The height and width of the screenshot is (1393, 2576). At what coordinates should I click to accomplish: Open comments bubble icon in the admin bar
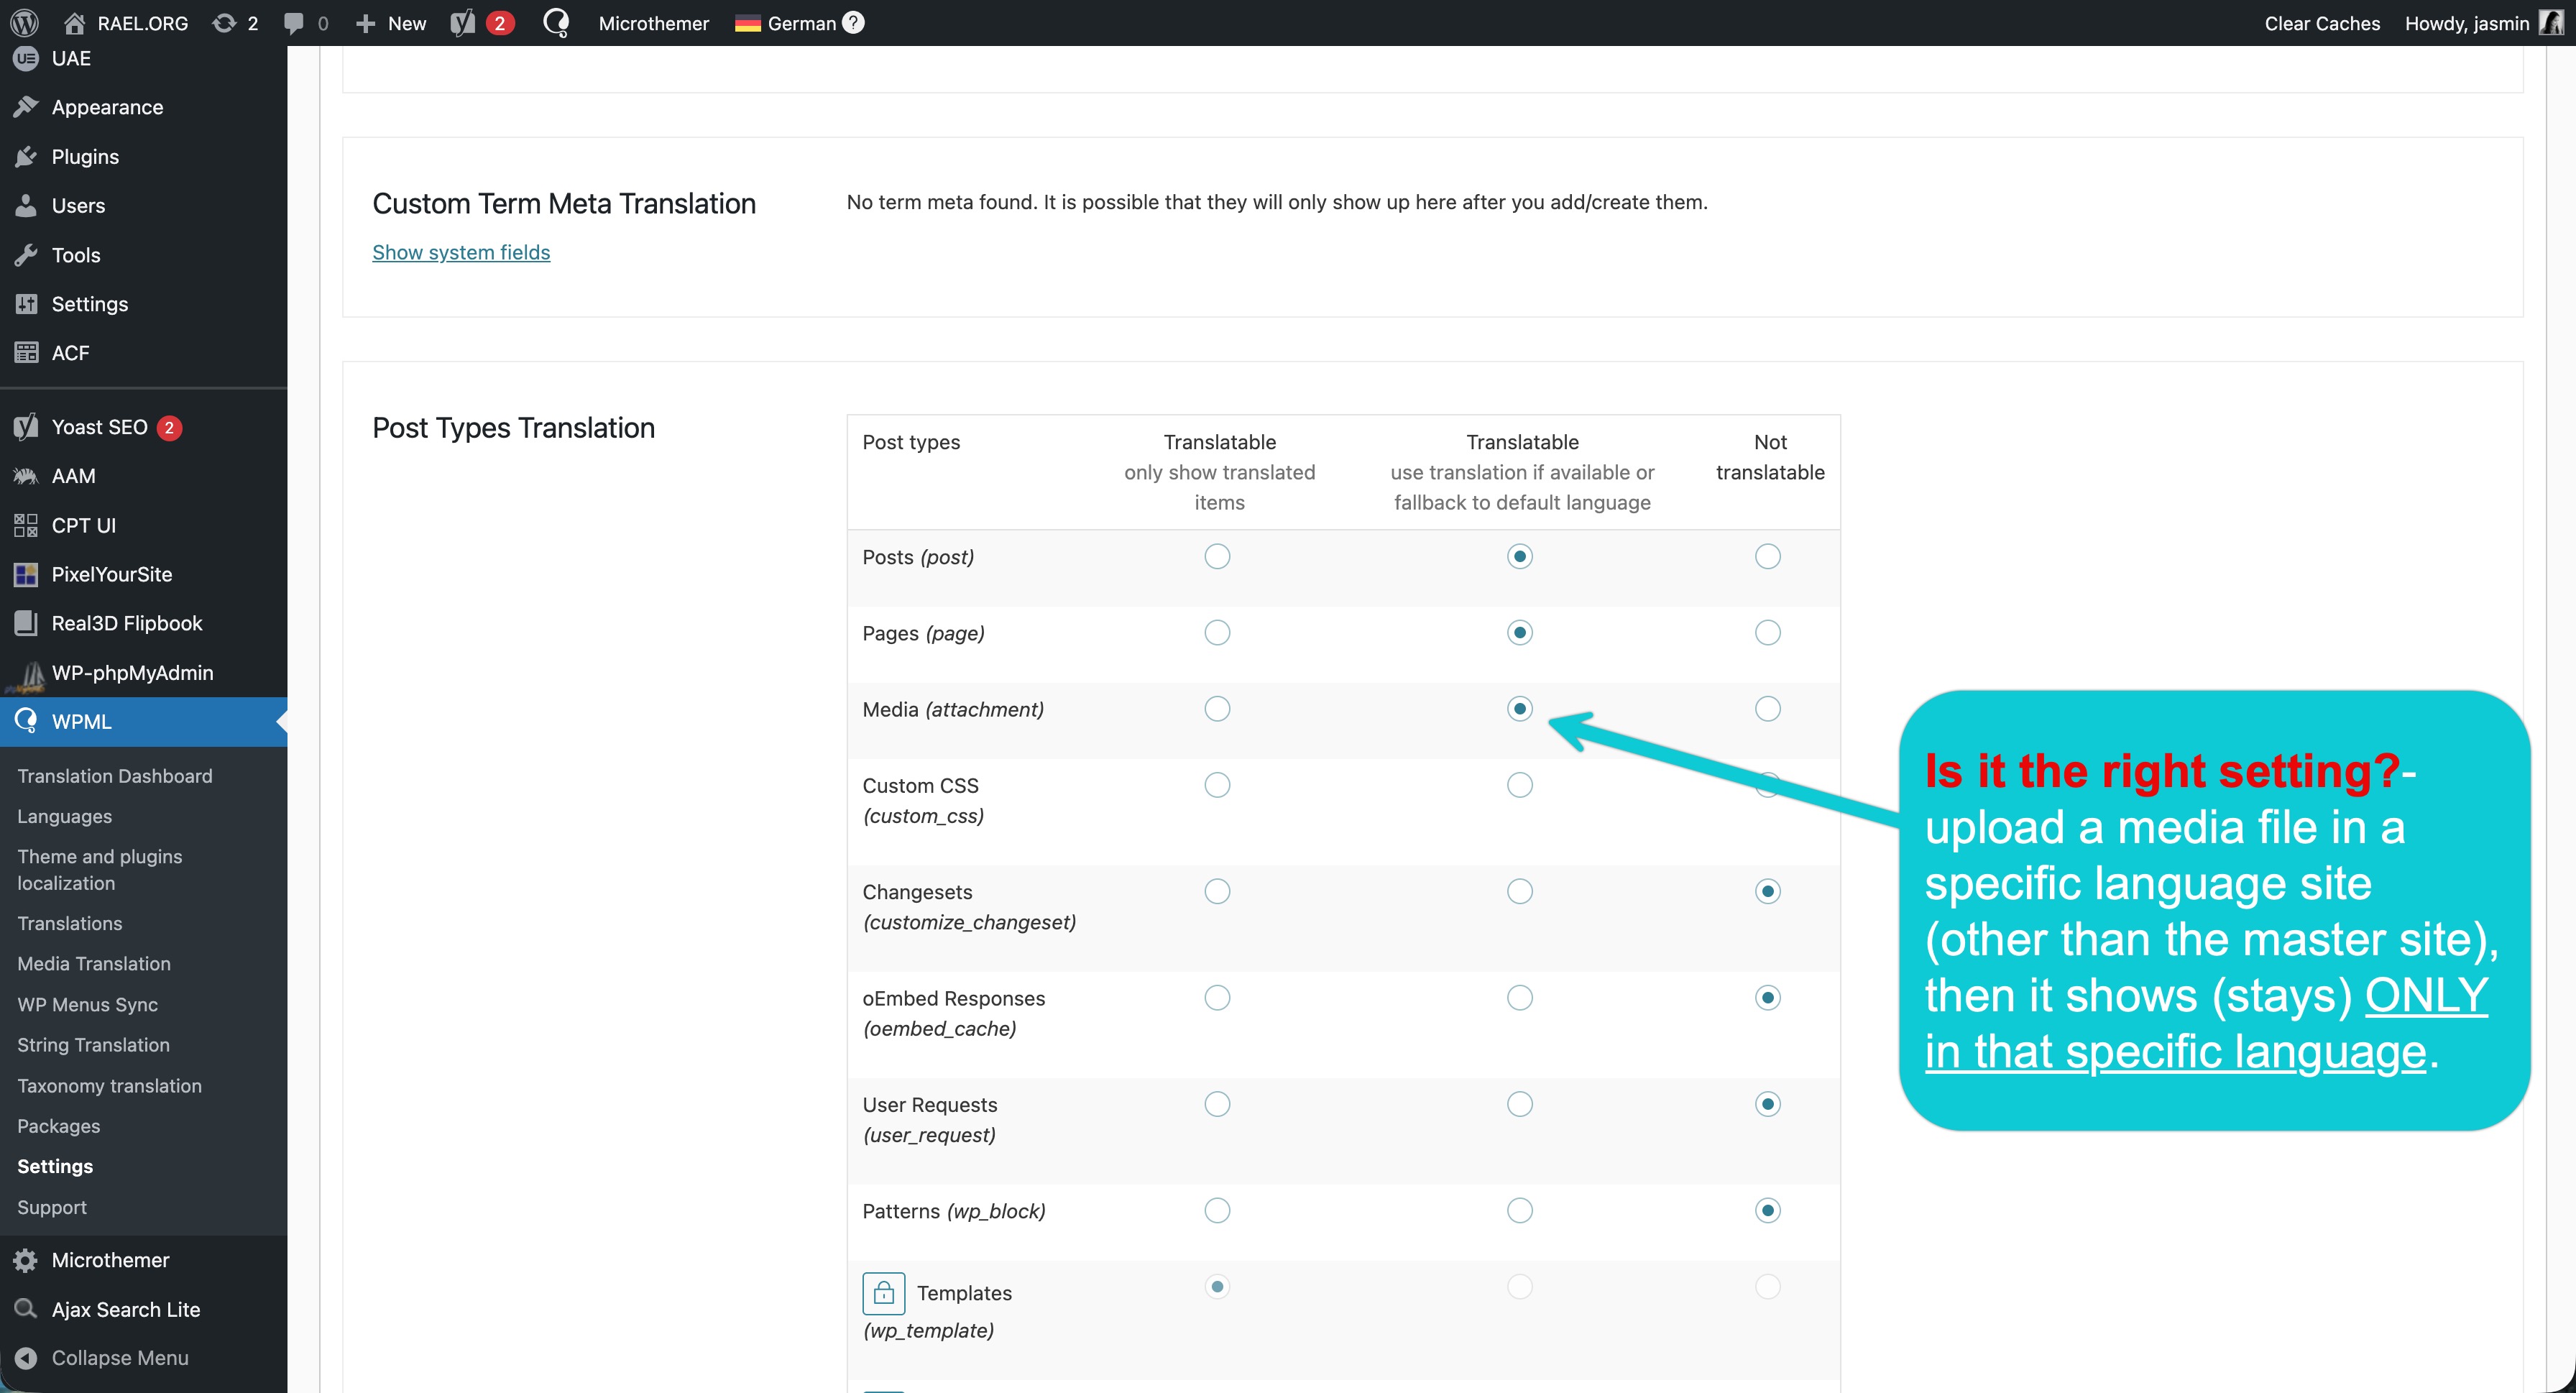[294, 22]
